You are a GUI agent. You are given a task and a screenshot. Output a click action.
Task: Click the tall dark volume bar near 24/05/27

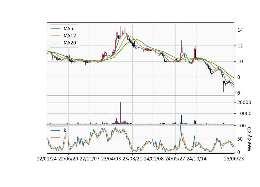(x=182, y=120)
